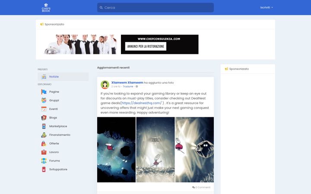Click the right panel Sponsorizzato megaphone icon

226,69
